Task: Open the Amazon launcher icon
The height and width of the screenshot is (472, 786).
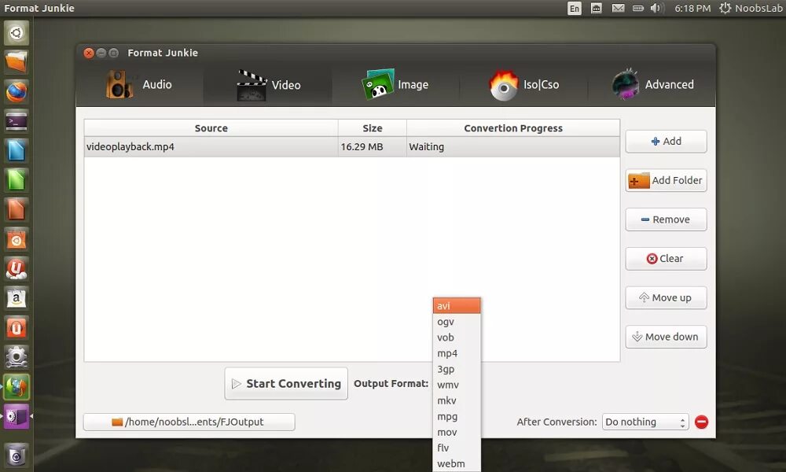Action: pos(17,299)
